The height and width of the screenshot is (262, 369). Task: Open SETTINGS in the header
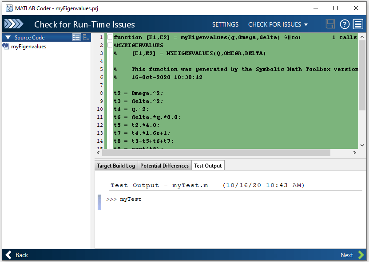(225, 25)
